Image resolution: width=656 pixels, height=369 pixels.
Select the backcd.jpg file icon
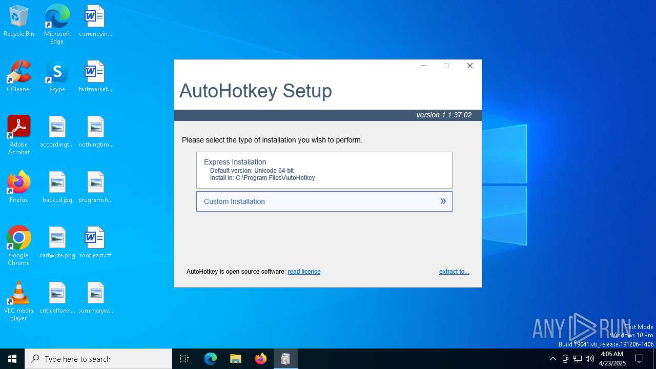57,188
